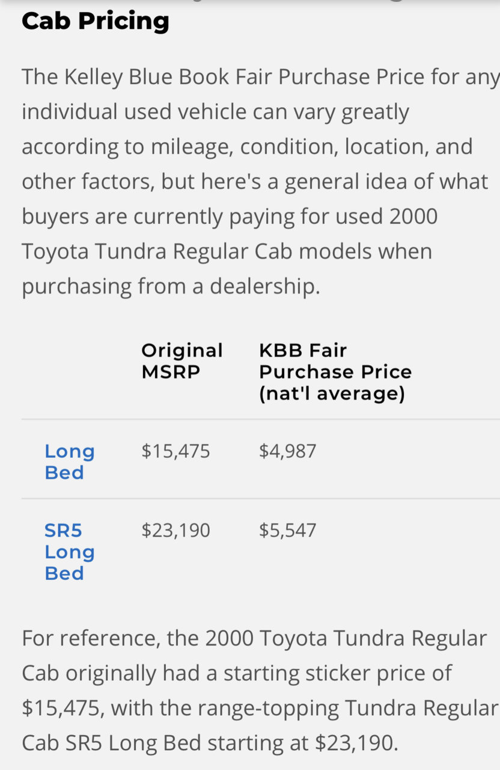Click the text line "individual used vehicle can vary greatly"

pos(215,112)
